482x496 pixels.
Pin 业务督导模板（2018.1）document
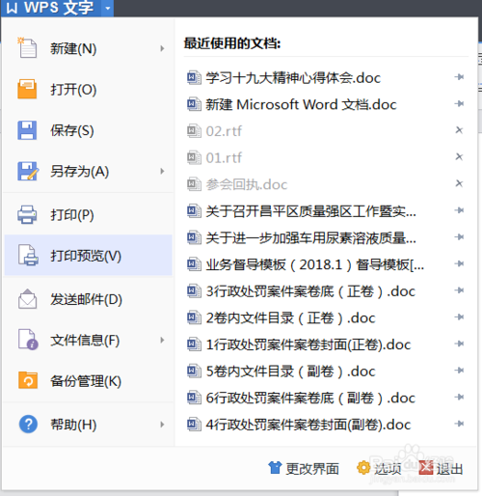[459, 264]
